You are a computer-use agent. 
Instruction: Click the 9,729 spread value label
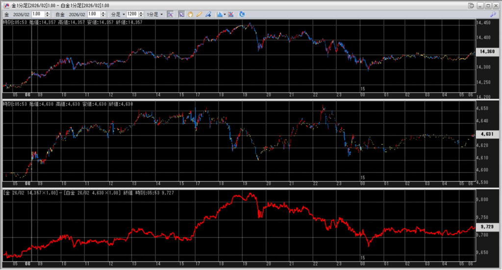tap(488, 227)
